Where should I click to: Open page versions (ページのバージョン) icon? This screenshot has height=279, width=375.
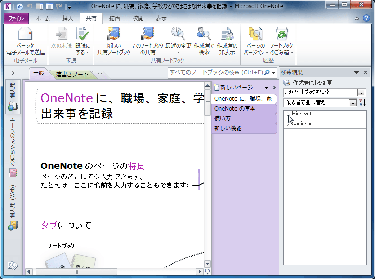pos(255,34)
